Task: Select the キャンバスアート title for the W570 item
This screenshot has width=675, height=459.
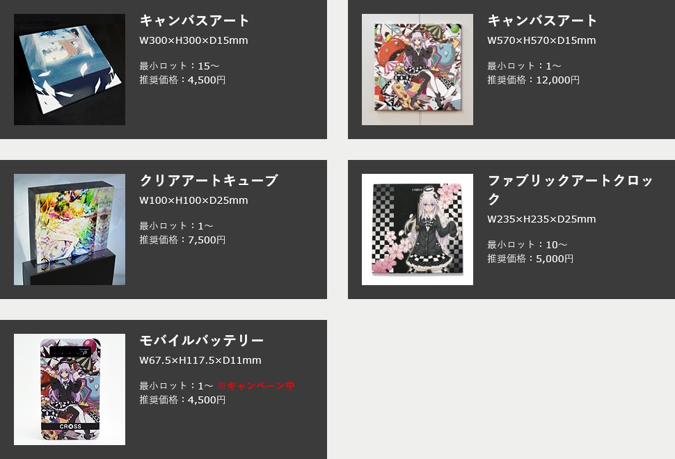Action: (542, 20)
